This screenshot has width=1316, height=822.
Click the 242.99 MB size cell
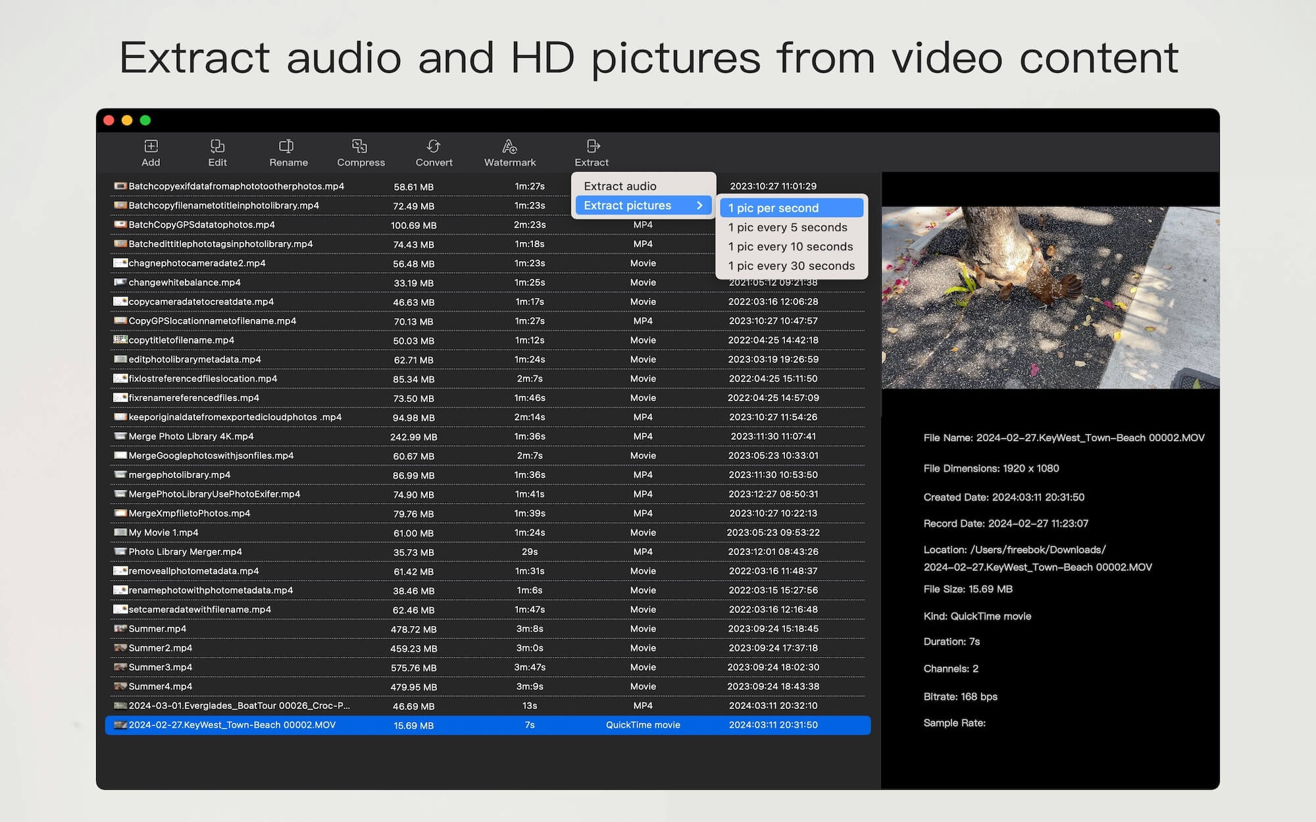click(413, 437)
